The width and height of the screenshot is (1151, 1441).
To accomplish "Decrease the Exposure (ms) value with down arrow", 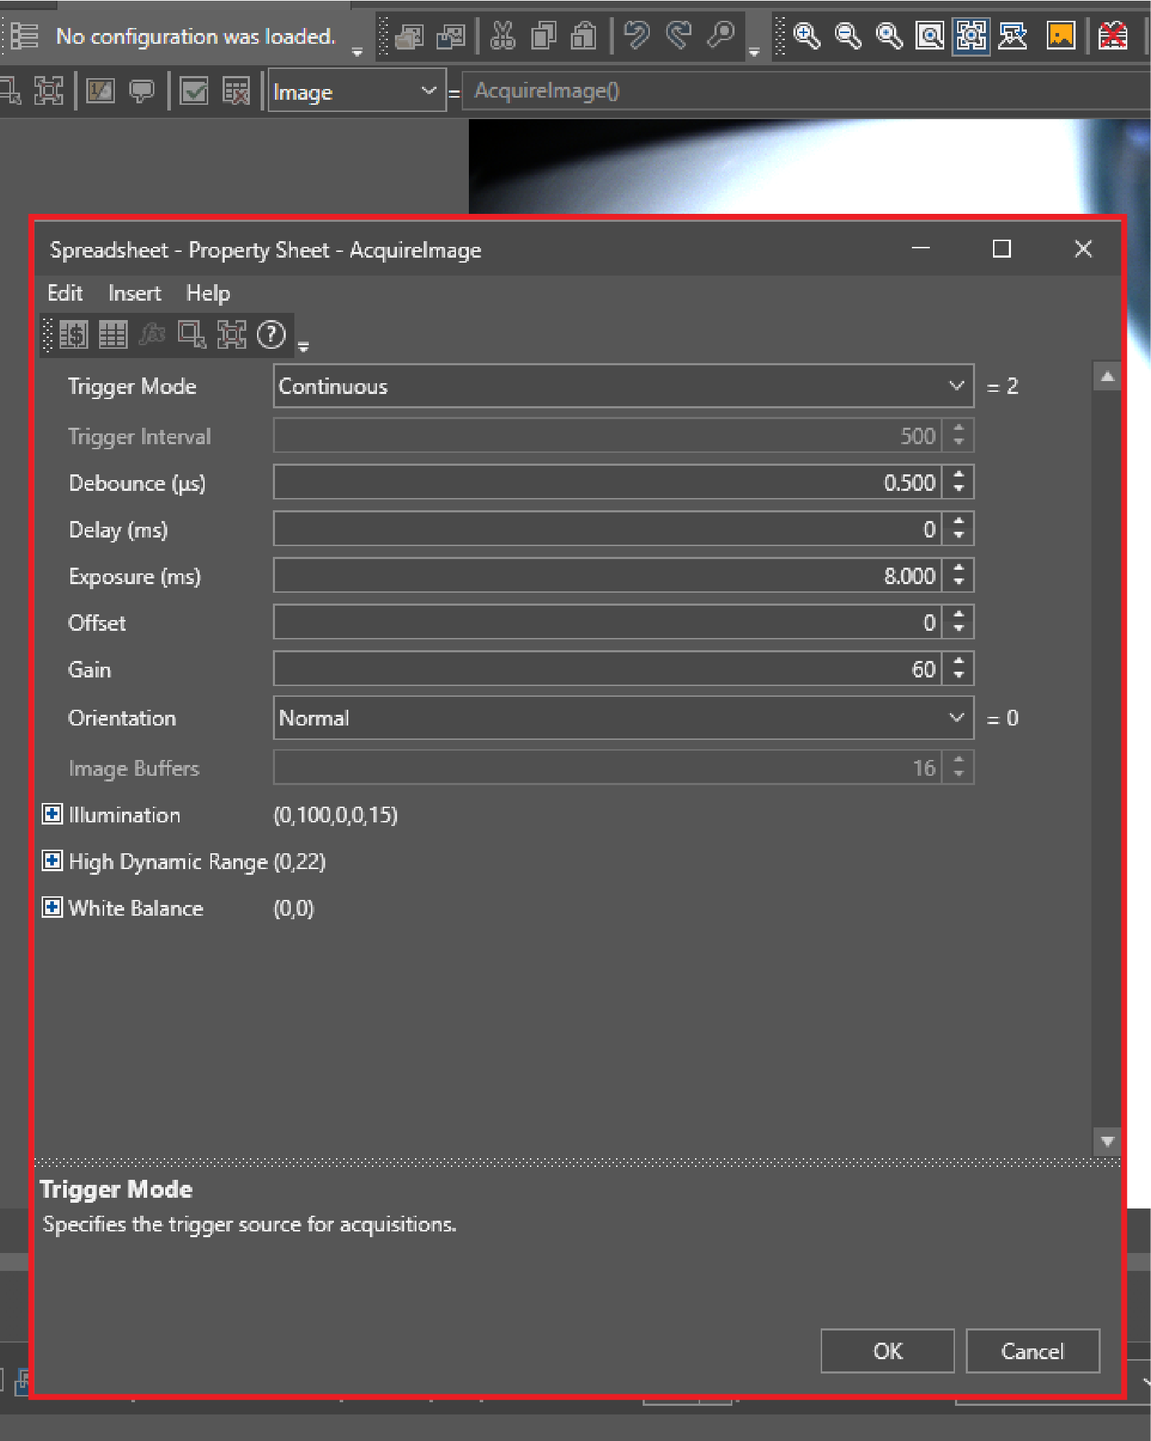I will pos(959,583).
